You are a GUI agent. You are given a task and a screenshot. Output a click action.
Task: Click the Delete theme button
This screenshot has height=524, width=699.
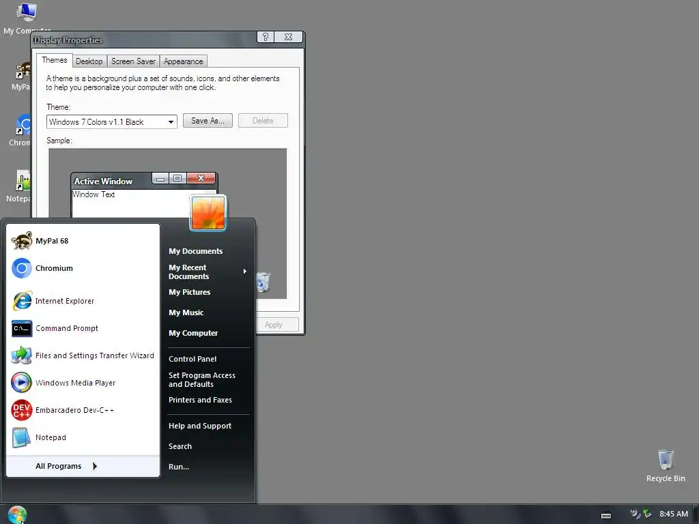(x=263, y=121)
